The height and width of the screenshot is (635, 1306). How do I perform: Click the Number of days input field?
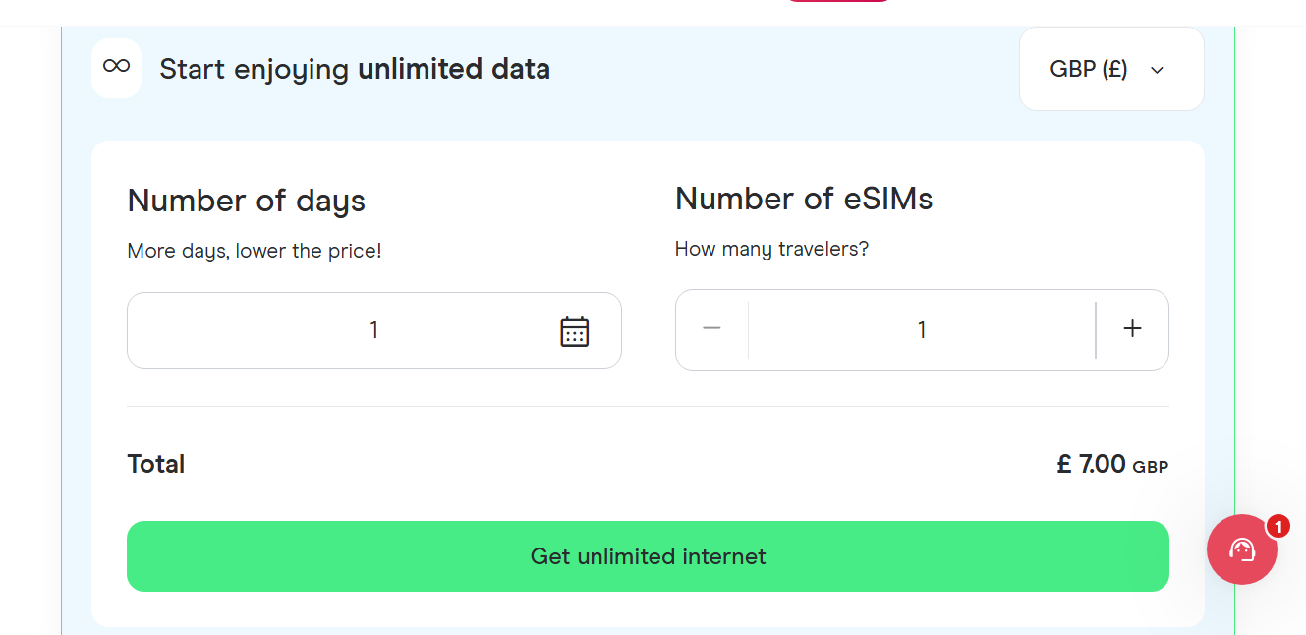tap(373, 330)
